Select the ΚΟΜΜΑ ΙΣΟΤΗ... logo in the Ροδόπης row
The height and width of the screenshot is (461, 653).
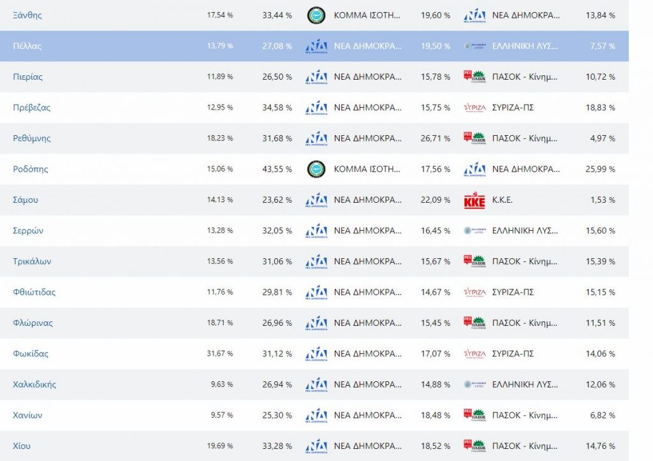click(x=316, y=170)
